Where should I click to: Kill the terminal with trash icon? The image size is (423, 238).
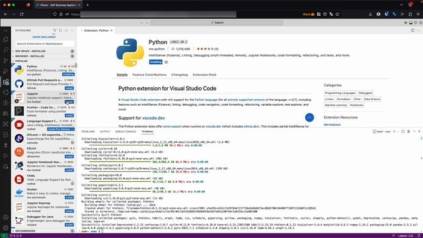408,132
